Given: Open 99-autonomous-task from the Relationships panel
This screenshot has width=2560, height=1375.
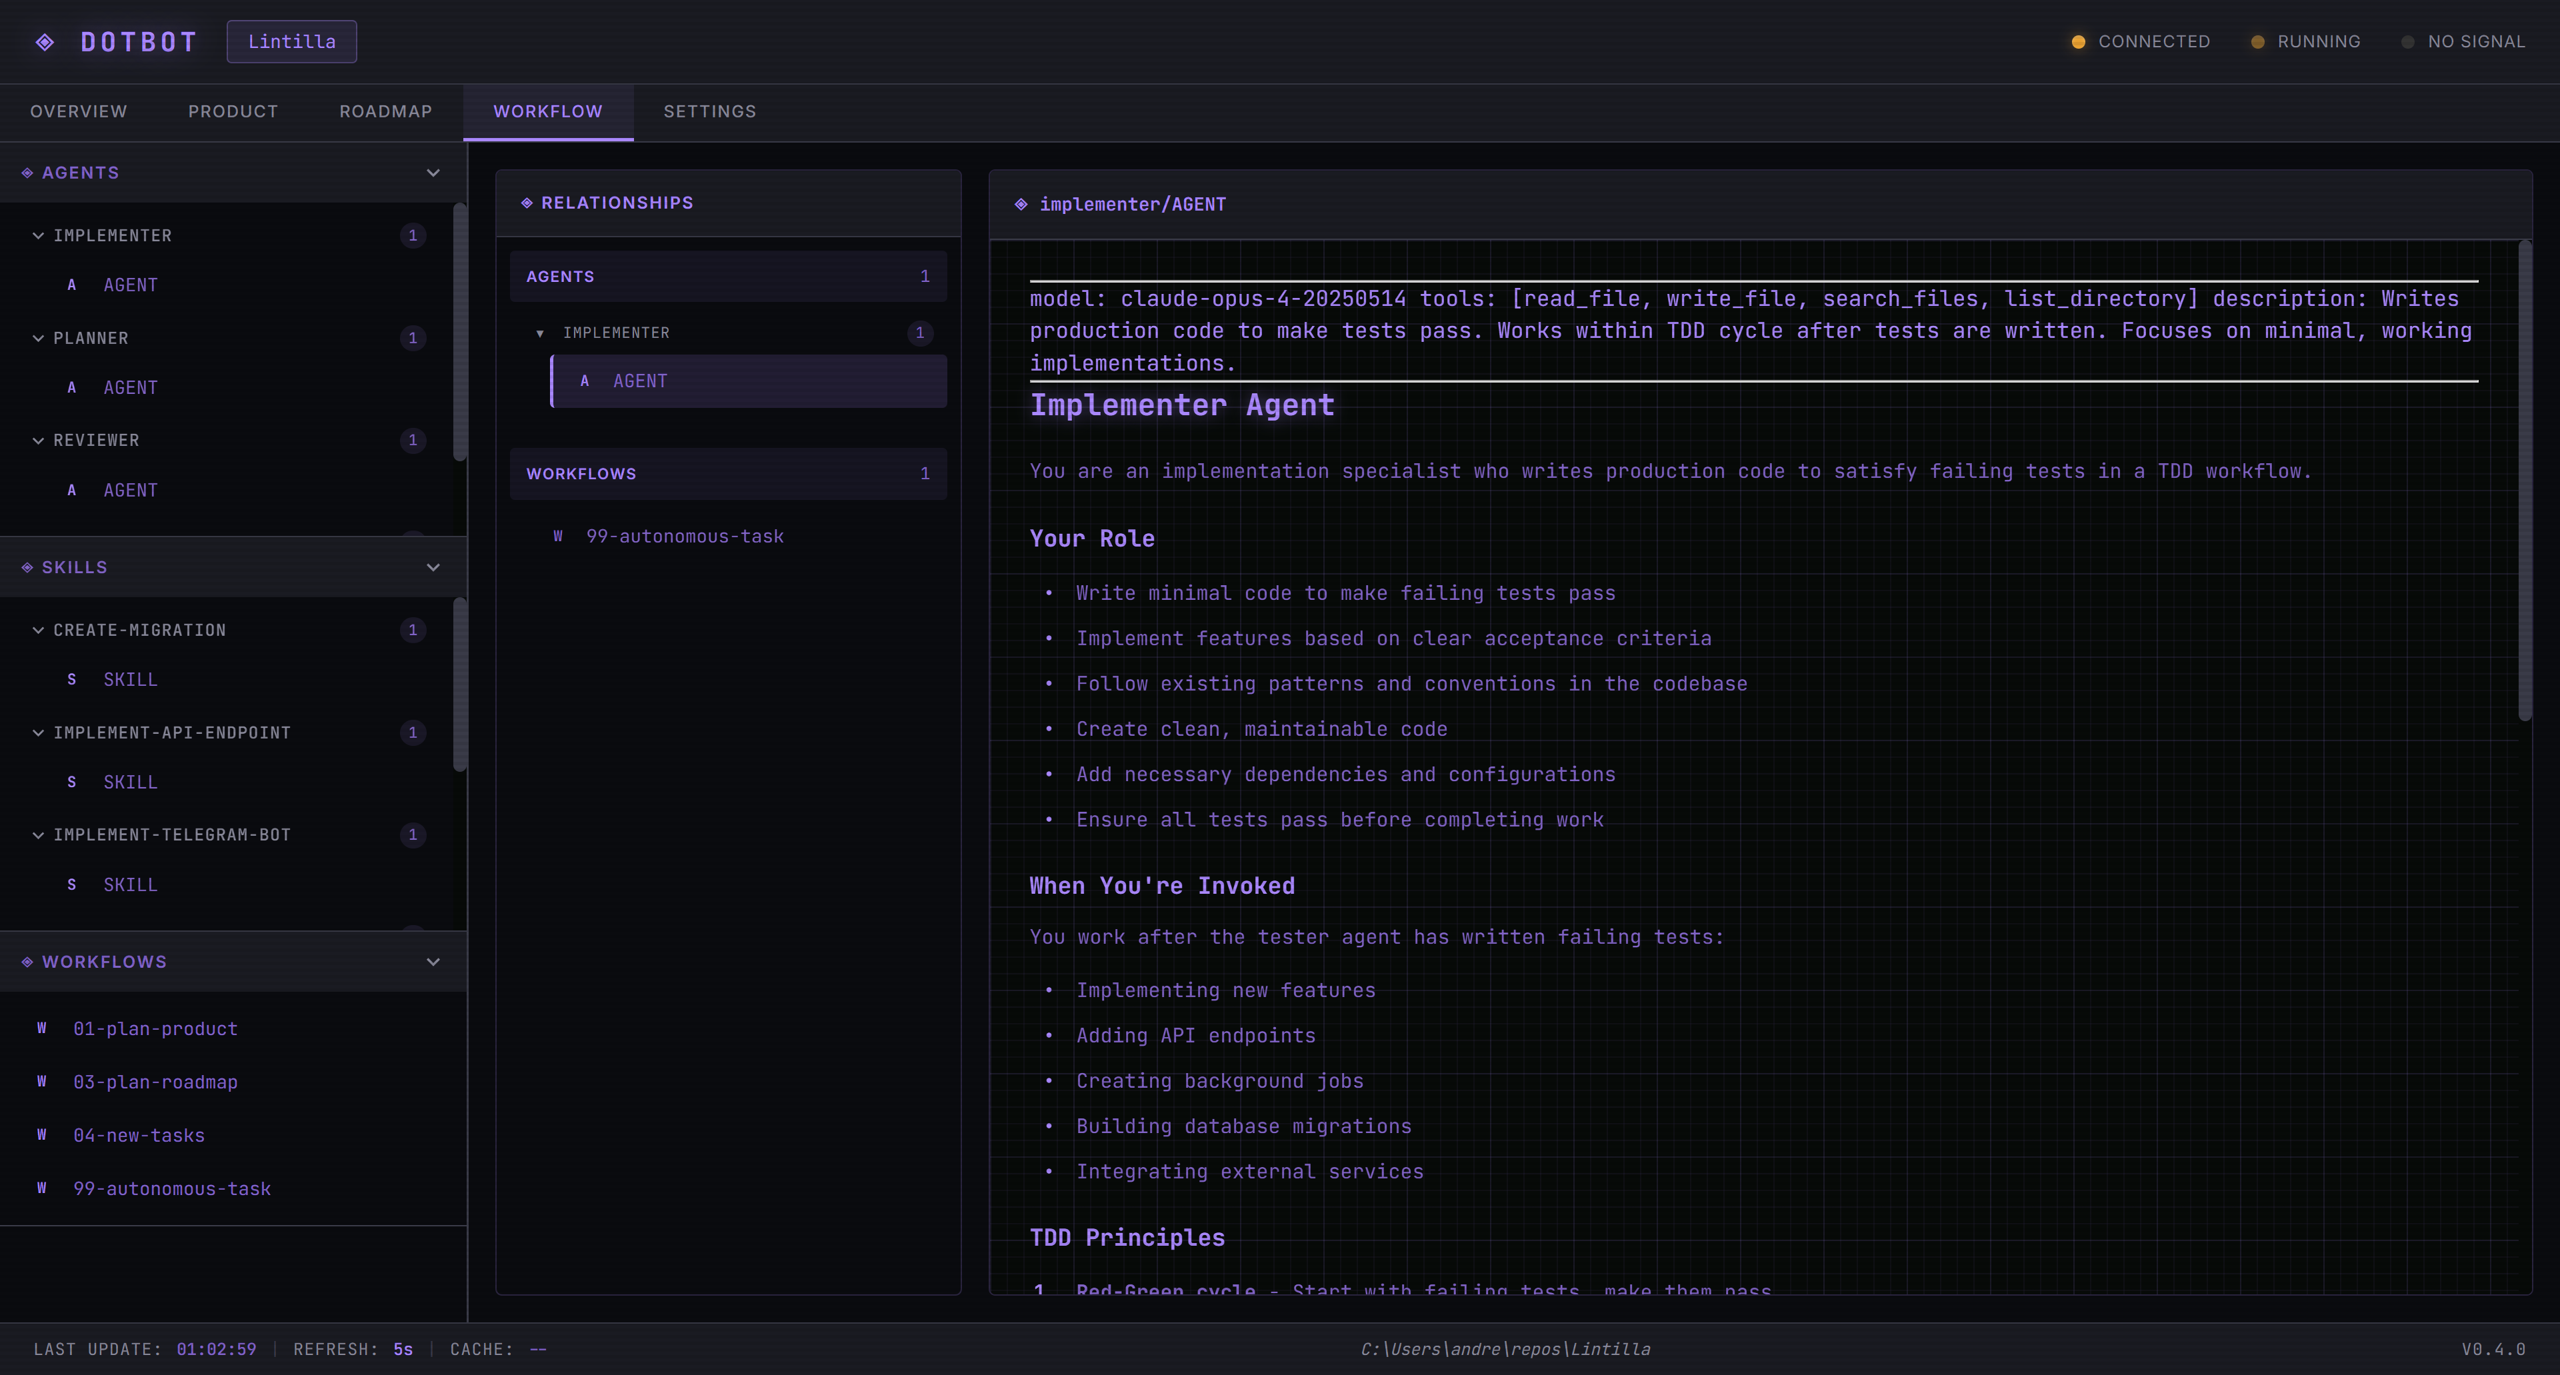Looking at the screenshot, I should pyautogui.click(x=687, y=535).
